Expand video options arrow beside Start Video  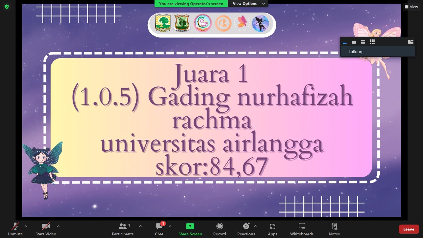pyautogui.click(x=58, y=226)
